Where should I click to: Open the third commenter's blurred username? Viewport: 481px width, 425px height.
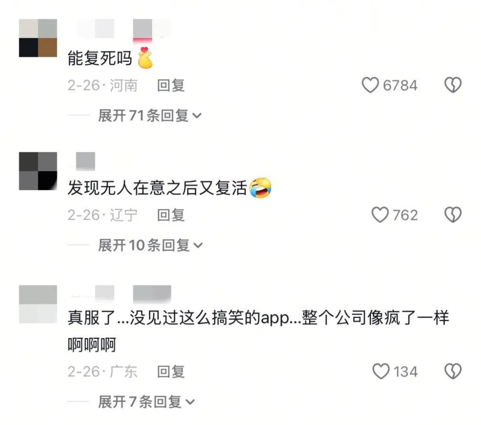[x=121, y=294]
